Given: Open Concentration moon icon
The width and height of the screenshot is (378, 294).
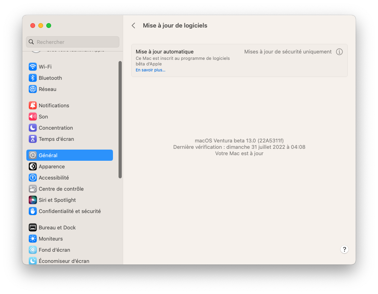Looking at the screenshot, I should click(x=33, y=128).
